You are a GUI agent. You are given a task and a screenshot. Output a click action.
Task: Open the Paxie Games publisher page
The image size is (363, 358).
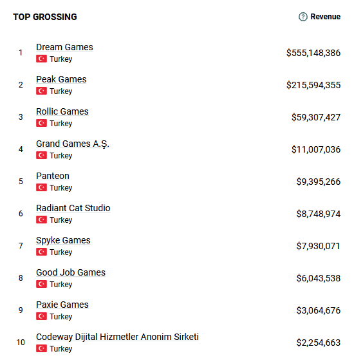(x=62, y=305)
